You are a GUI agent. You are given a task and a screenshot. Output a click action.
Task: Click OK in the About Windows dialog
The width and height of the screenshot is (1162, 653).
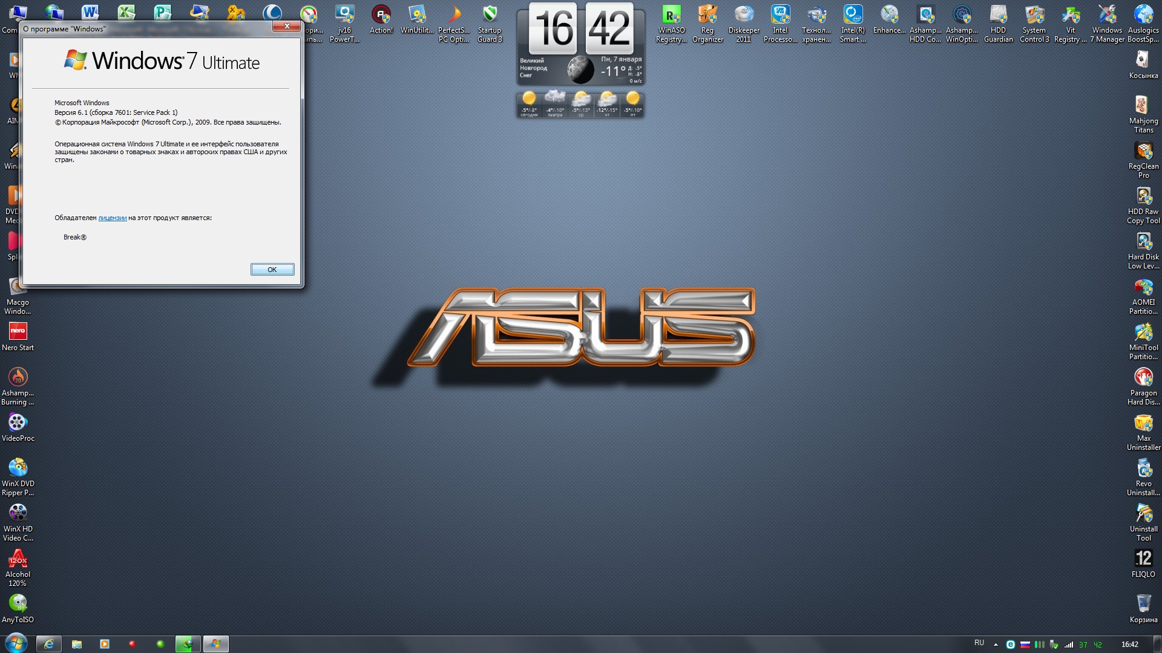click(272, 270)
